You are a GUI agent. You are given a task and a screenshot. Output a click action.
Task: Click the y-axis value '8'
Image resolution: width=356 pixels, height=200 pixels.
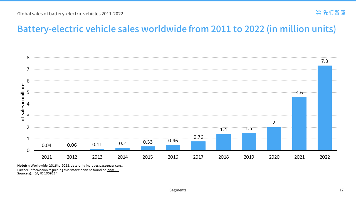(x=28, y=58)
